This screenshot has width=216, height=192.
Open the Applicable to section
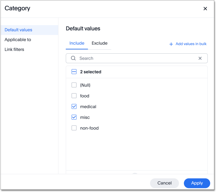coord(18,40)
